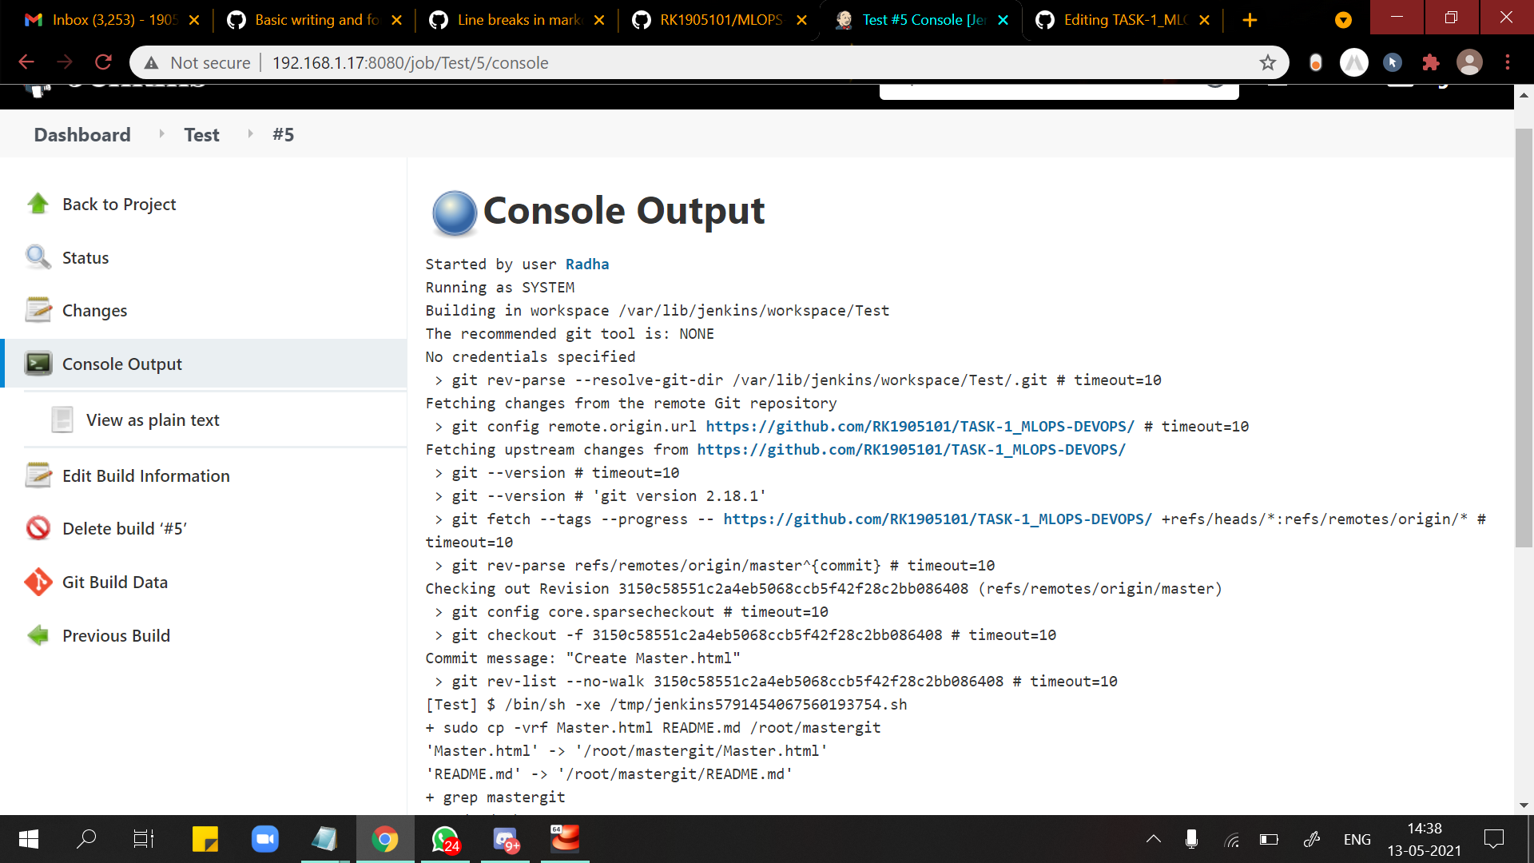Open the Fetching upstream changes GitHub link
The height and width of the screenshot is (863, 1534).
point(911,449)
